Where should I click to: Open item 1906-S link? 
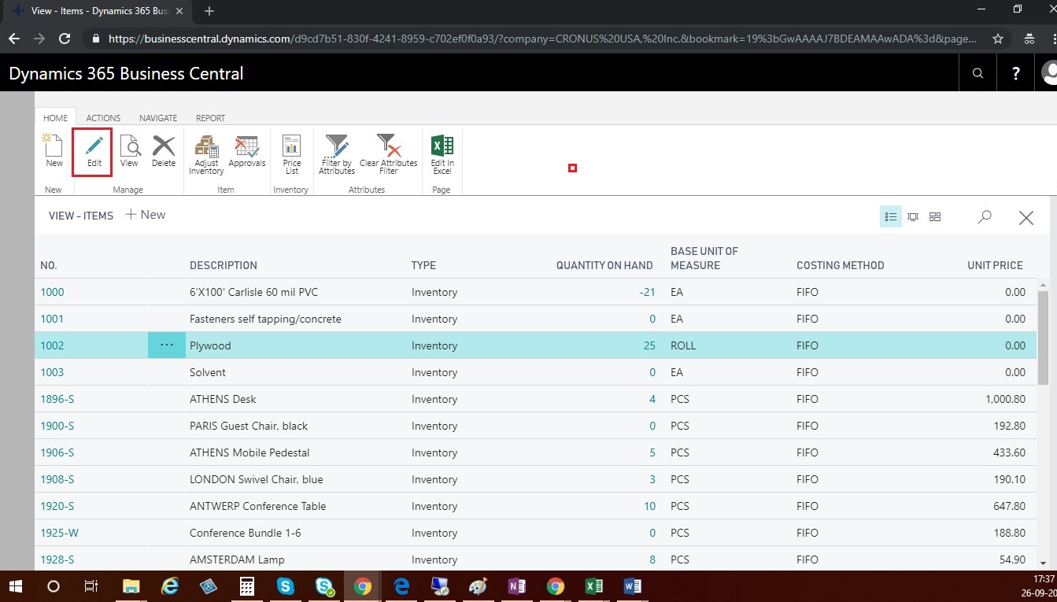coord(57,452)
